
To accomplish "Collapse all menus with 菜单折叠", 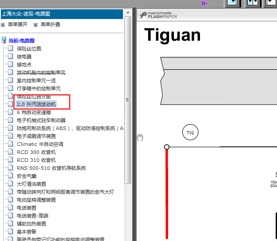I will pyautogui.click(x=50, y=24).
